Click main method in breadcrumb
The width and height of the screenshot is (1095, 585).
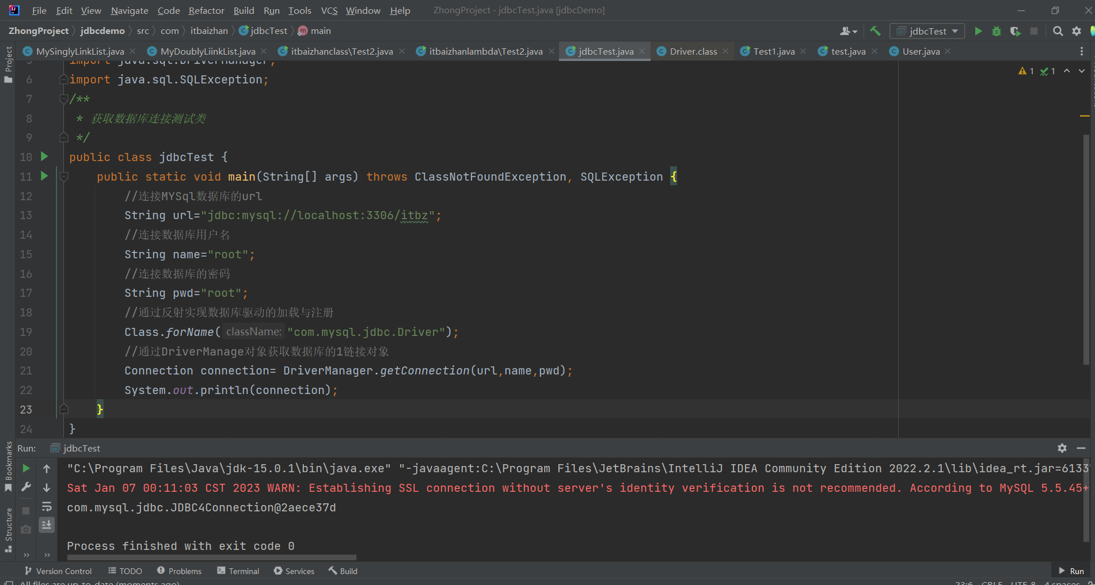[314, 31]
